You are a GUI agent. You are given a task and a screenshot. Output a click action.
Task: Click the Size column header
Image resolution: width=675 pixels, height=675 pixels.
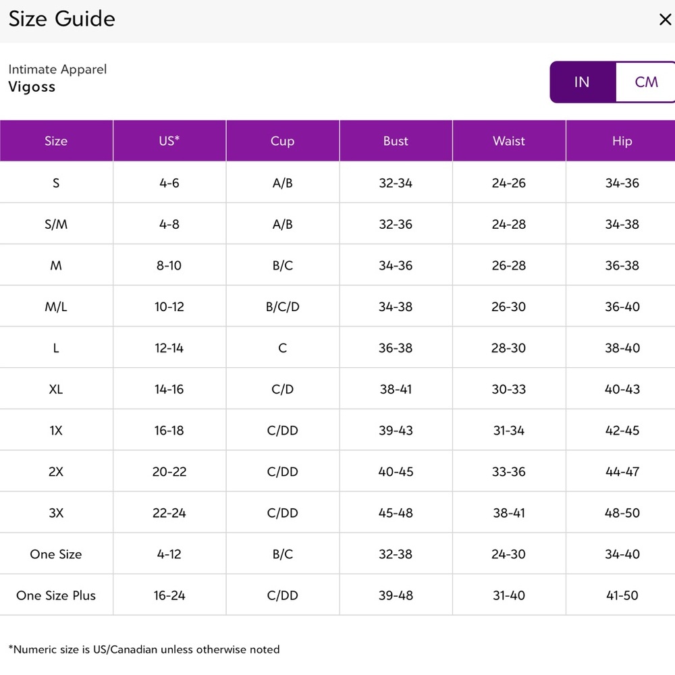56,141
